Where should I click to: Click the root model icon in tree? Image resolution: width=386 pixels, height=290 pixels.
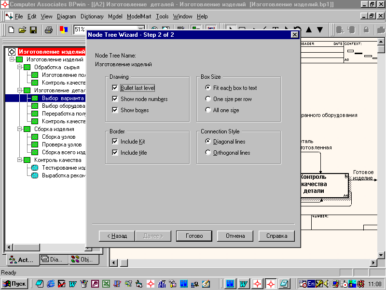(x=12, y=52)
